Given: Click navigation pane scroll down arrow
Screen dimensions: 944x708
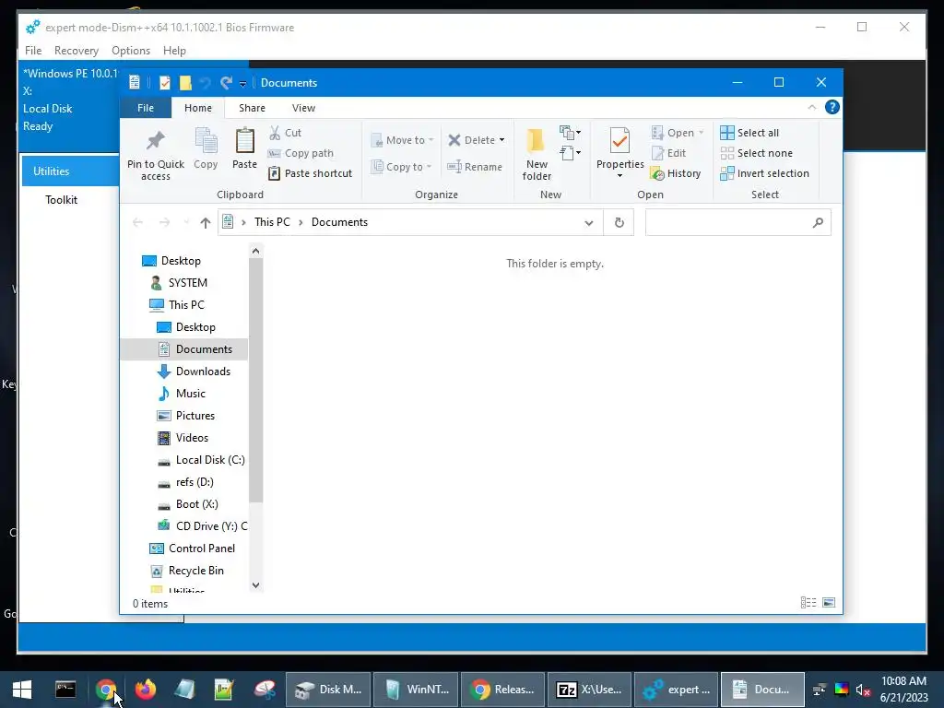Looking at the screenshot, I should pyautogui.click(x=256, y=585).
